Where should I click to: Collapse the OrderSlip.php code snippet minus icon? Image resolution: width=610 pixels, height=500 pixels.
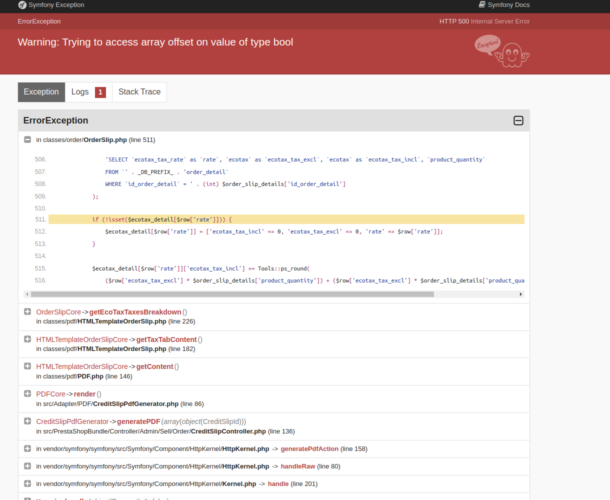27,139
